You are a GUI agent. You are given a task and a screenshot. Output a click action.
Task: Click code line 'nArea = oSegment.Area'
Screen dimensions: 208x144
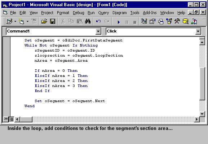point(61,61)
